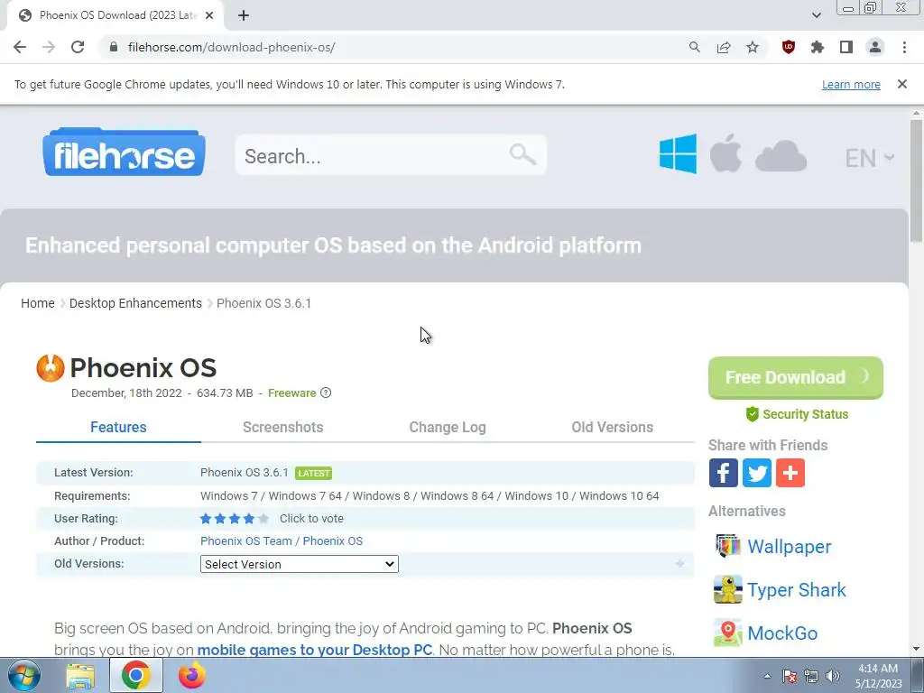Click the Free Download button

point(796,378)
